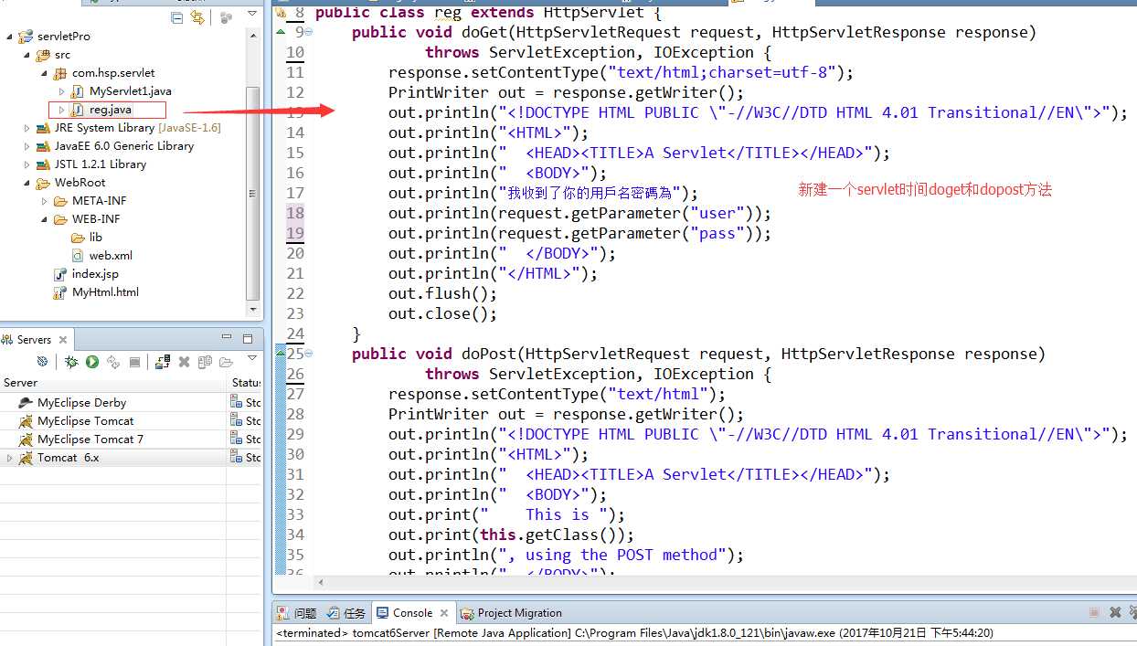Click the JRE System Library icon
The image size is (1137, 646).
[x=44, y=128]
